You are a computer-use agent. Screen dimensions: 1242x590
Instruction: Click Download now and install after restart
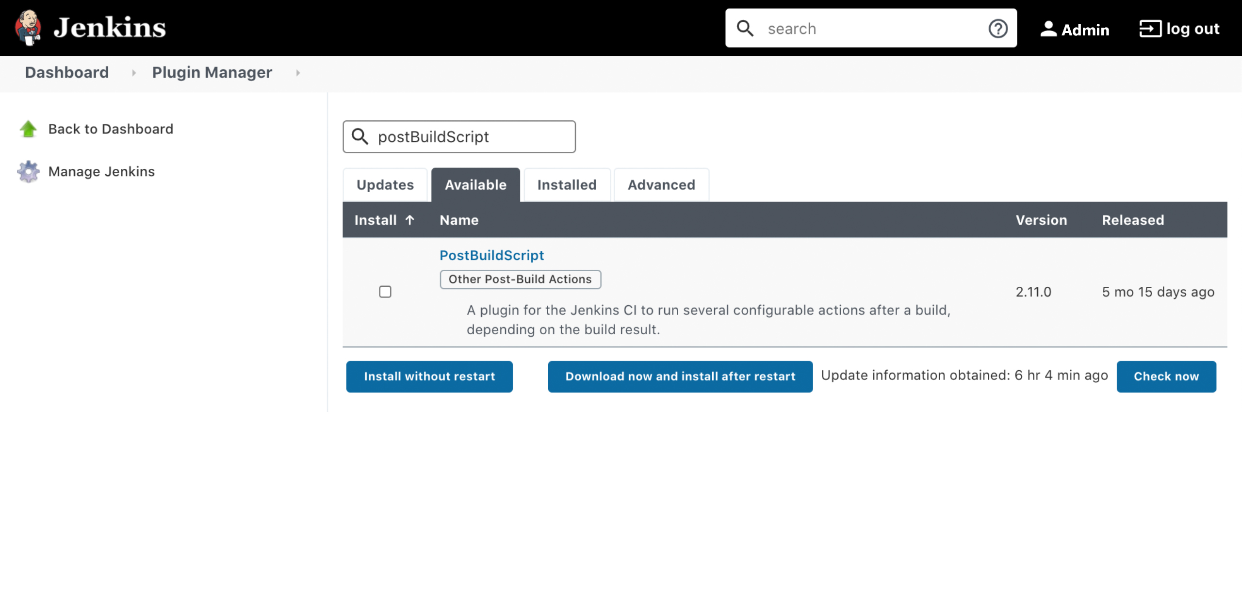click(680, 377)
